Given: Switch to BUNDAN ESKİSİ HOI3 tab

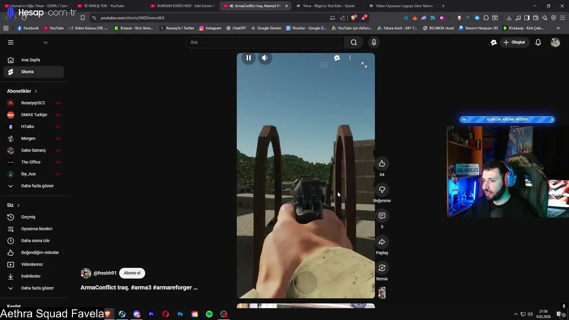Looking at the screenshot, I should tap(182, 6).
